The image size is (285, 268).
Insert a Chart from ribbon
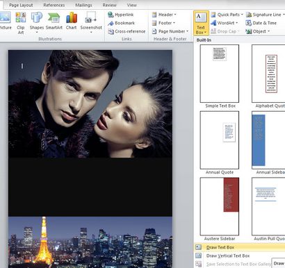[x=72, y=22]
